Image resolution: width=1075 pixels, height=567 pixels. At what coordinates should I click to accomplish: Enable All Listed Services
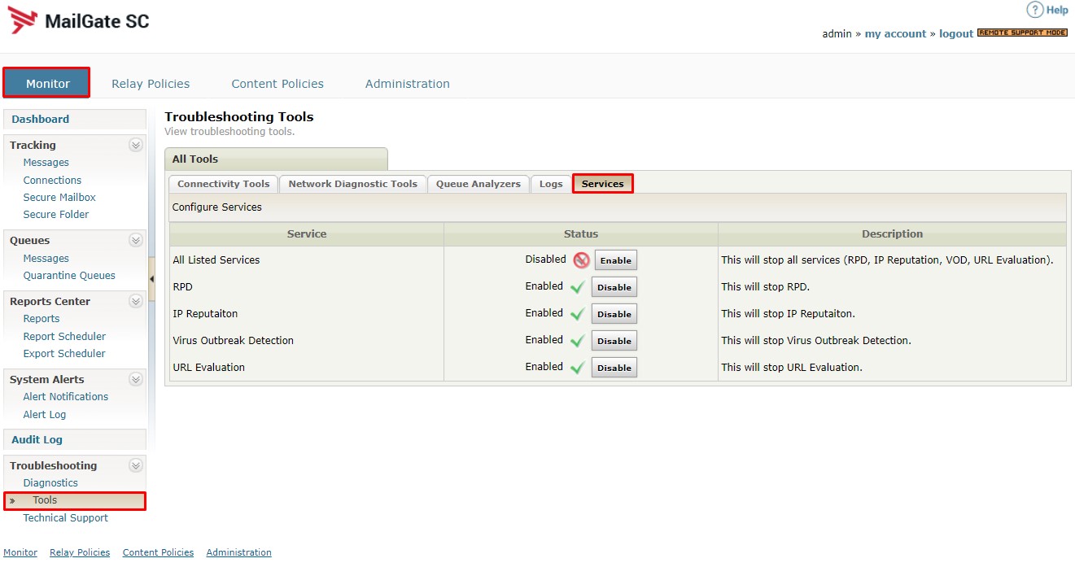(x=615, y=260)
